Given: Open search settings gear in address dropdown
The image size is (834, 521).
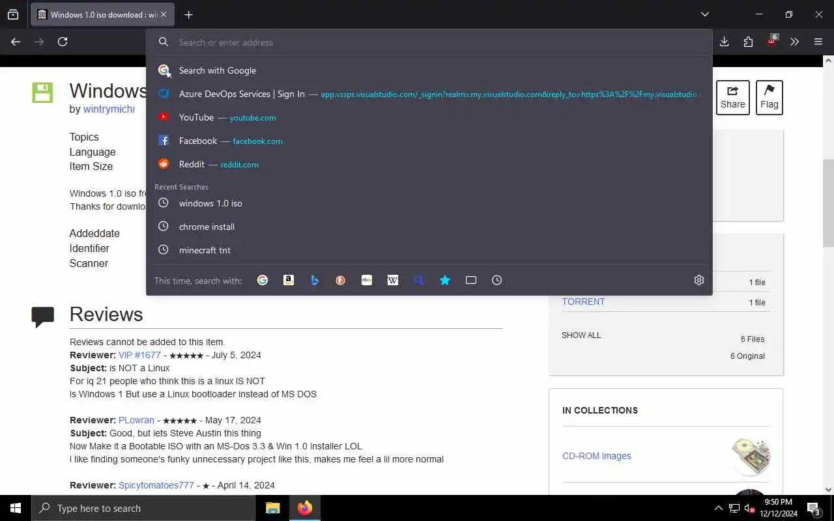Looking at the screenshot, I should pos(699,280).
